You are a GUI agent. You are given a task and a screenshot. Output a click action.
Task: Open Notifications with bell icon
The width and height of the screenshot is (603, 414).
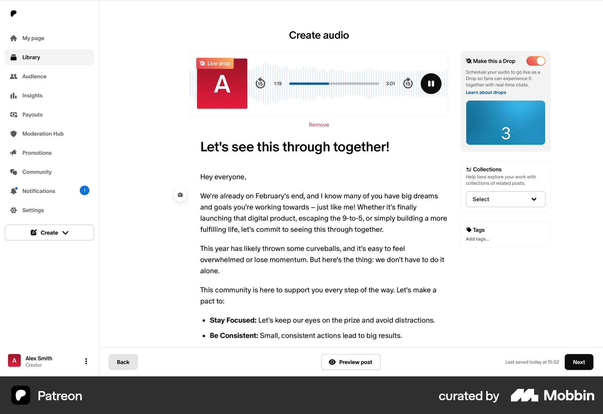click(39, 191)
